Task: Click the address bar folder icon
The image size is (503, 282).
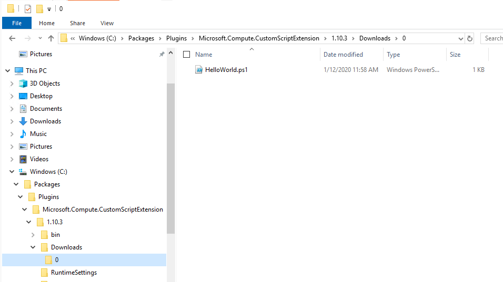Action: (x=64, y=38)
